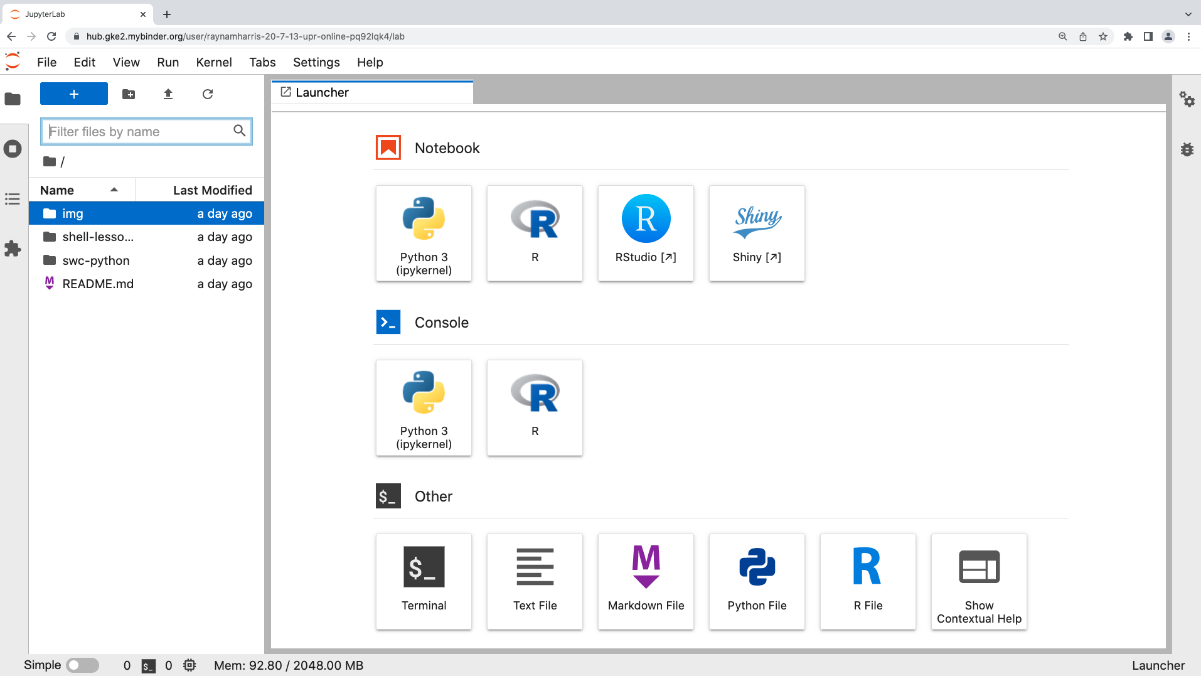Start a Python 3 console
Viewport: 1201px width, 676px height.
pos(424,407)
